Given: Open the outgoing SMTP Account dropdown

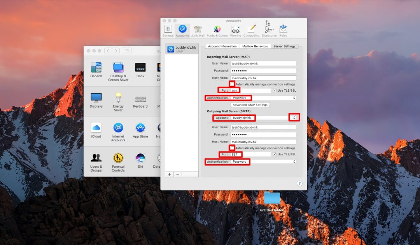Looking at the screenshot, I should point(294,117).
